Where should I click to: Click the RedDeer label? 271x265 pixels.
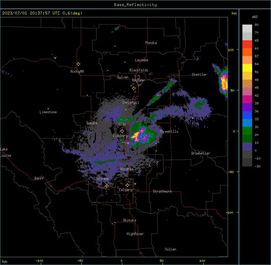click(138, 80)
